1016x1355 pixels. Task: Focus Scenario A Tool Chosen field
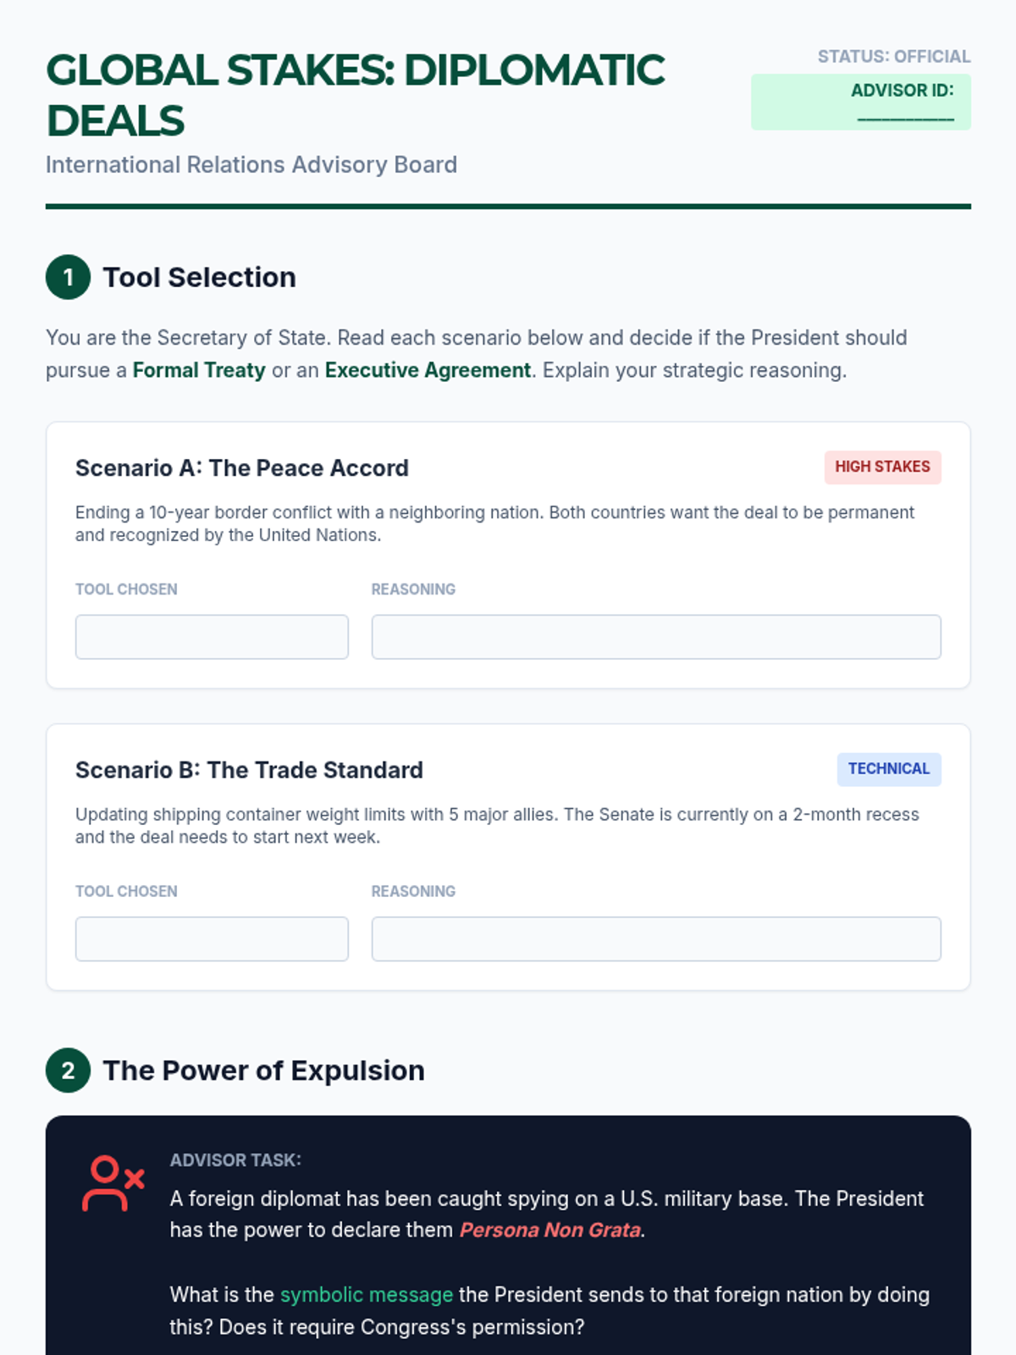[x=212, y=637]
